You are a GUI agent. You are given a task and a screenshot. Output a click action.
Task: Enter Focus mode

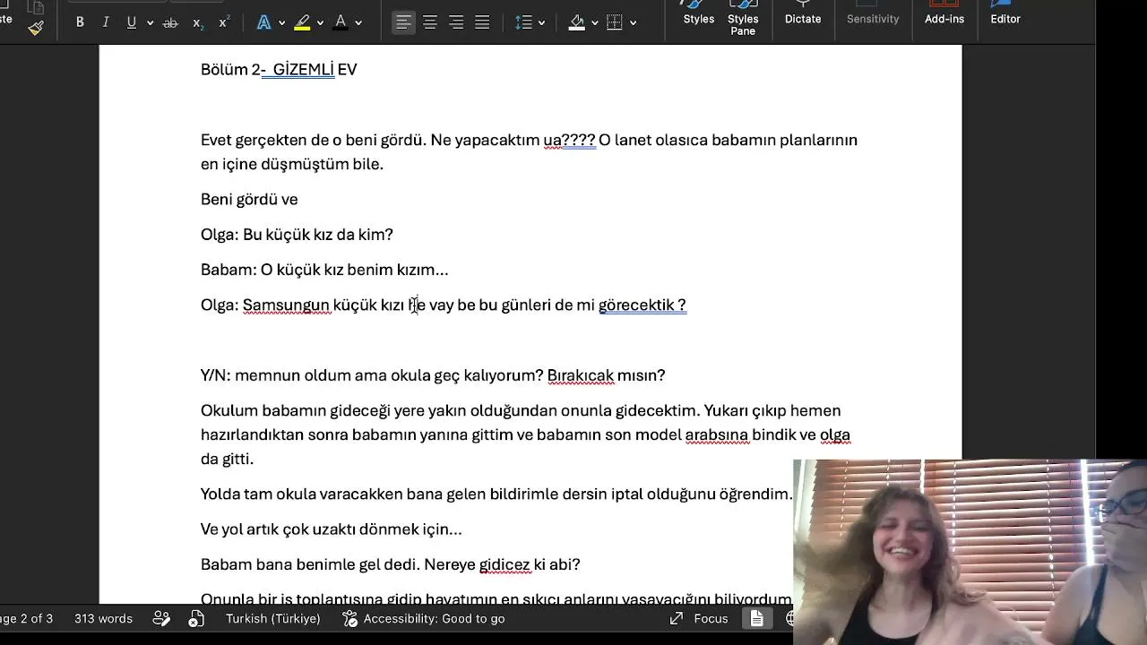pyautogui.click(x=699, y=618)
